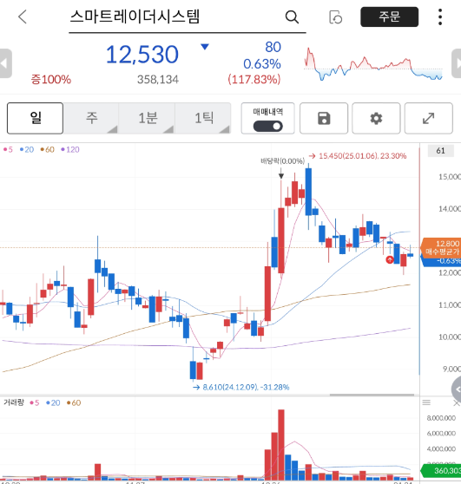Tap the current price 12,530
Screen dimensions: 461x484
(x=142, y=55)
